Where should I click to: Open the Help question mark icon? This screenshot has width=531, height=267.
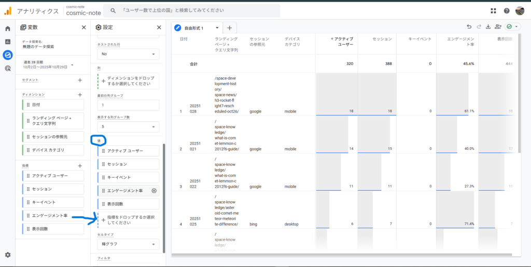[x=507, y=10]
